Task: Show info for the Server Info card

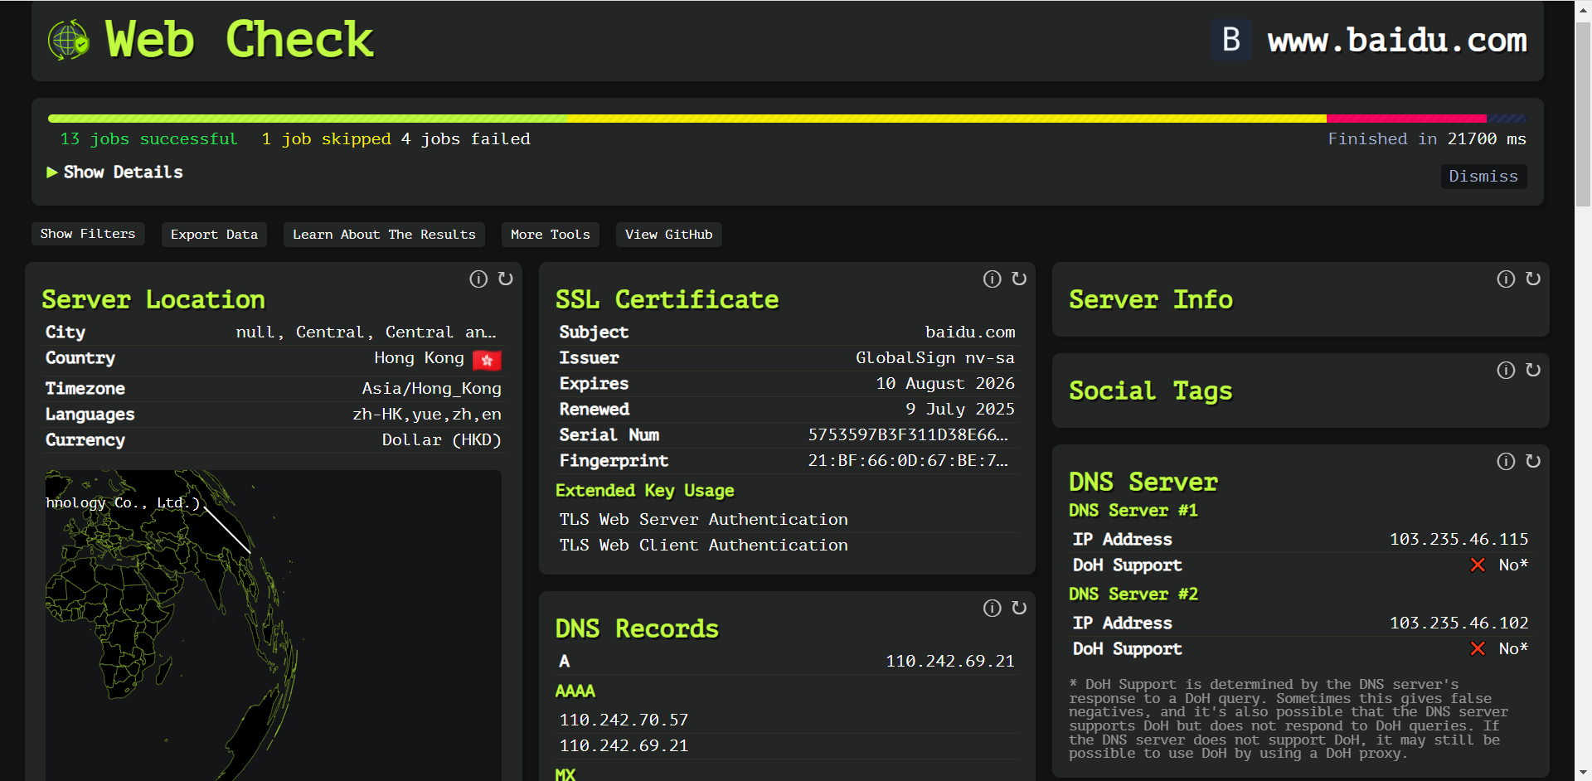Action: pyautogui.click(x=1506, y=279)
